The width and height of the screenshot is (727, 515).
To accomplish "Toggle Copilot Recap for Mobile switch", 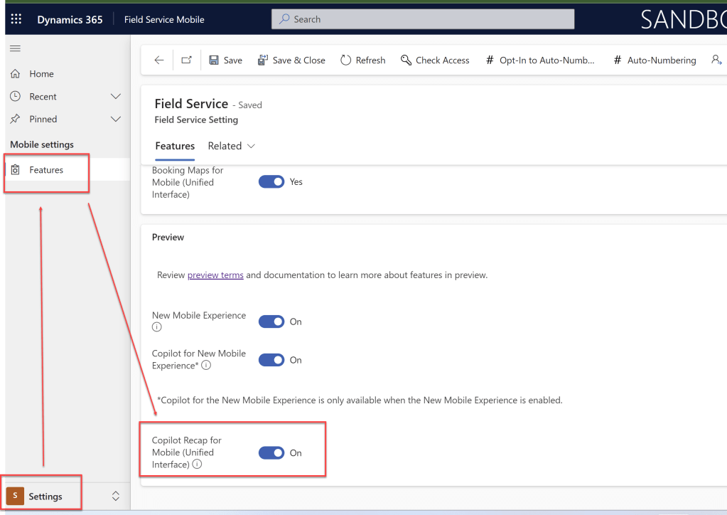I will pyautogui.click(x=271, y=452).
